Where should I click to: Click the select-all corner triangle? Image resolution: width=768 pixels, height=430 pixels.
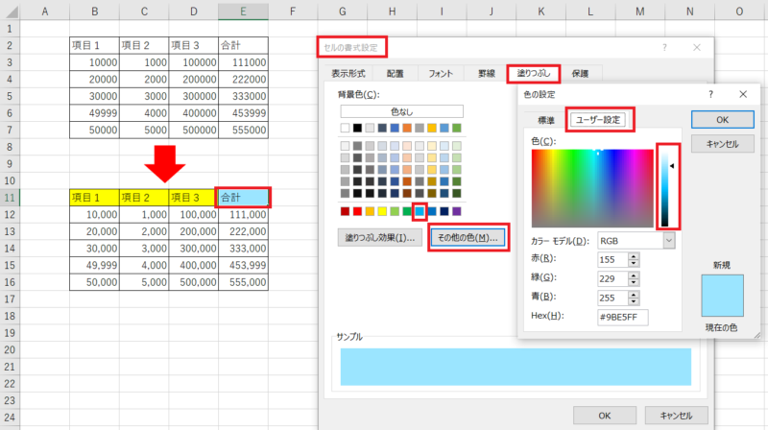pyautogui.click(x=11, y=12)
